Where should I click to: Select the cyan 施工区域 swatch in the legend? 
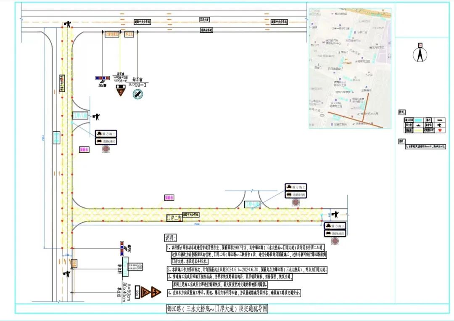click(418, 120)
